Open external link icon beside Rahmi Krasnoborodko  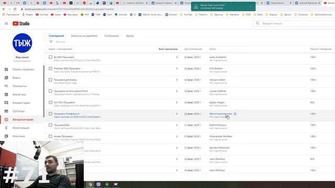point(235,114)
